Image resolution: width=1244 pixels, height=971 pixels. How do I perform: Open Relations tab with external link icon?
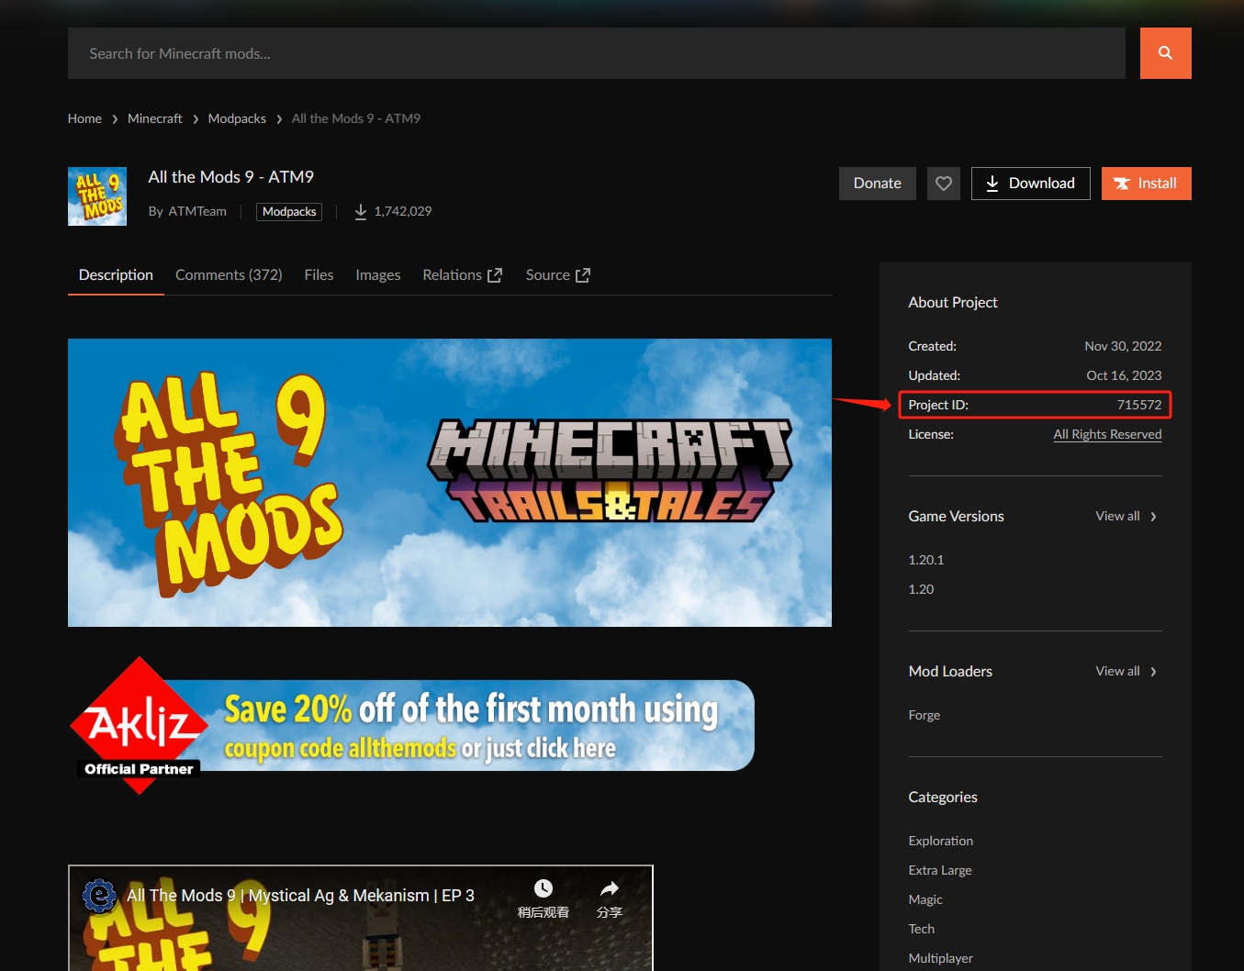pos(462,275)
